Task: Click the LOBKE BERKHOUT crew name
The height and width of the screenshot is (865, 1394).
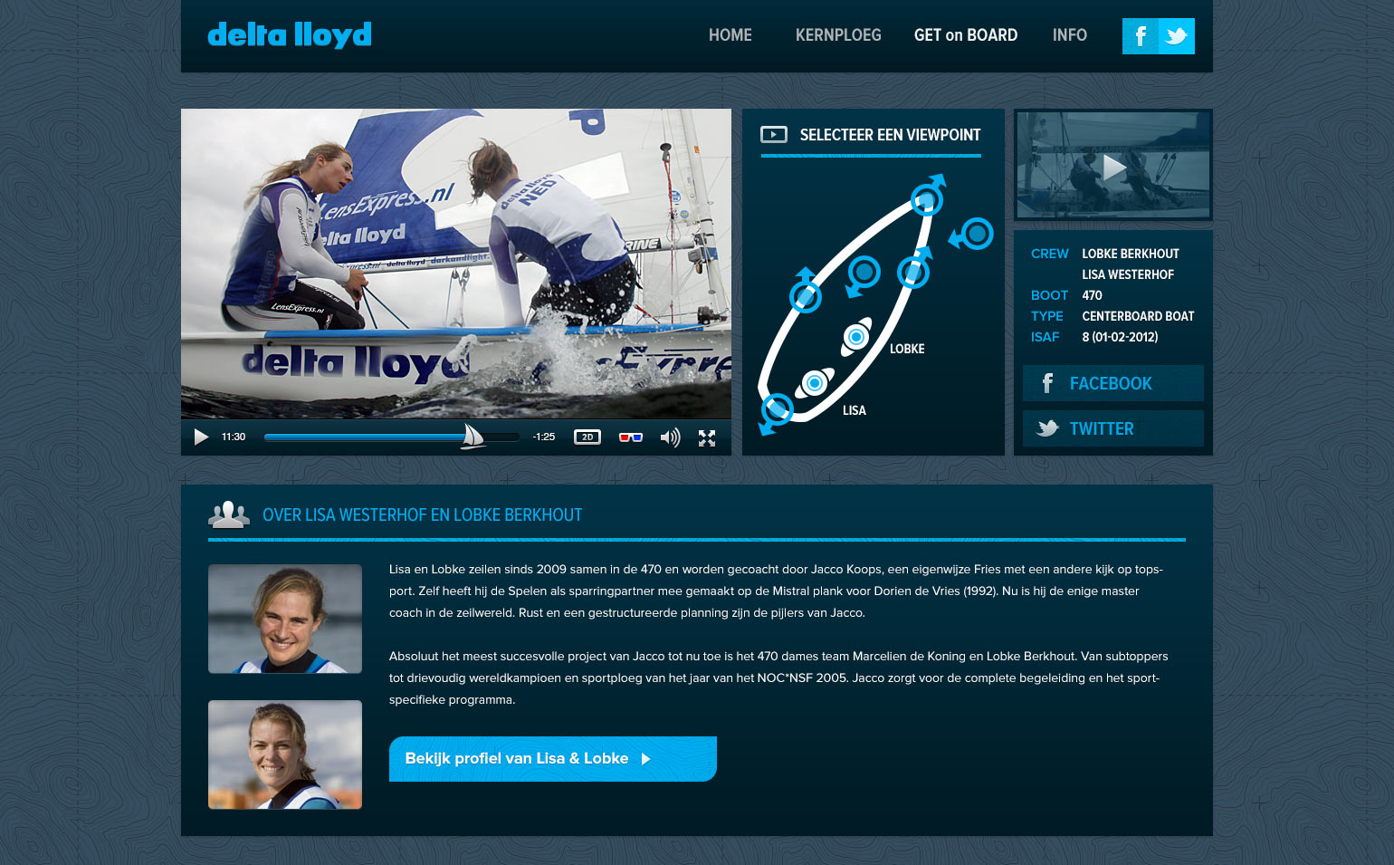Action: pos(1131,254)
